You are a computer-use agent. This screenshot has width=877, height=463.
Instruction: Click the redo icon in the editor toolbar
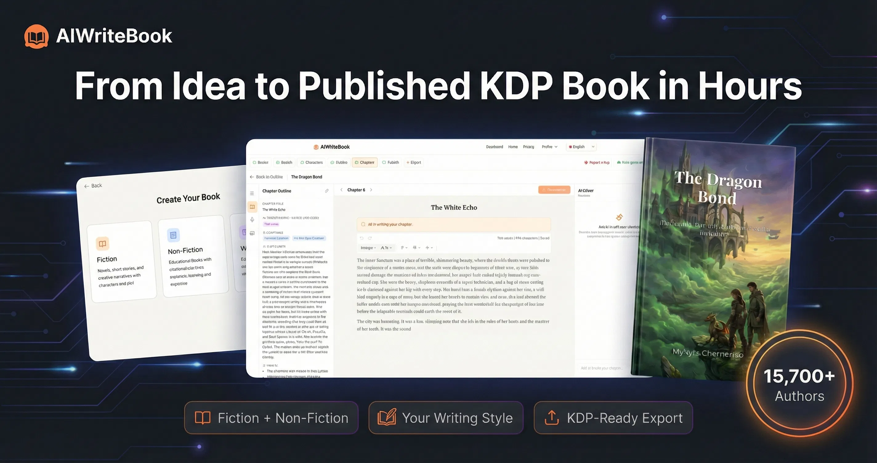pos(370,238)
